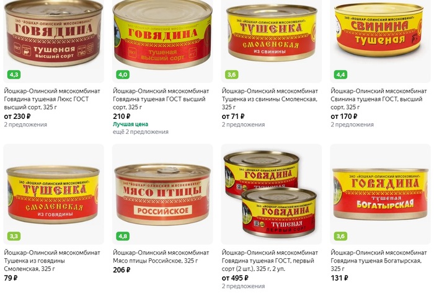Viewport: 434px width, 293px height.
Task: Click the 4,4 rating badge on Свинина тушеная
Action: point(340,74)
